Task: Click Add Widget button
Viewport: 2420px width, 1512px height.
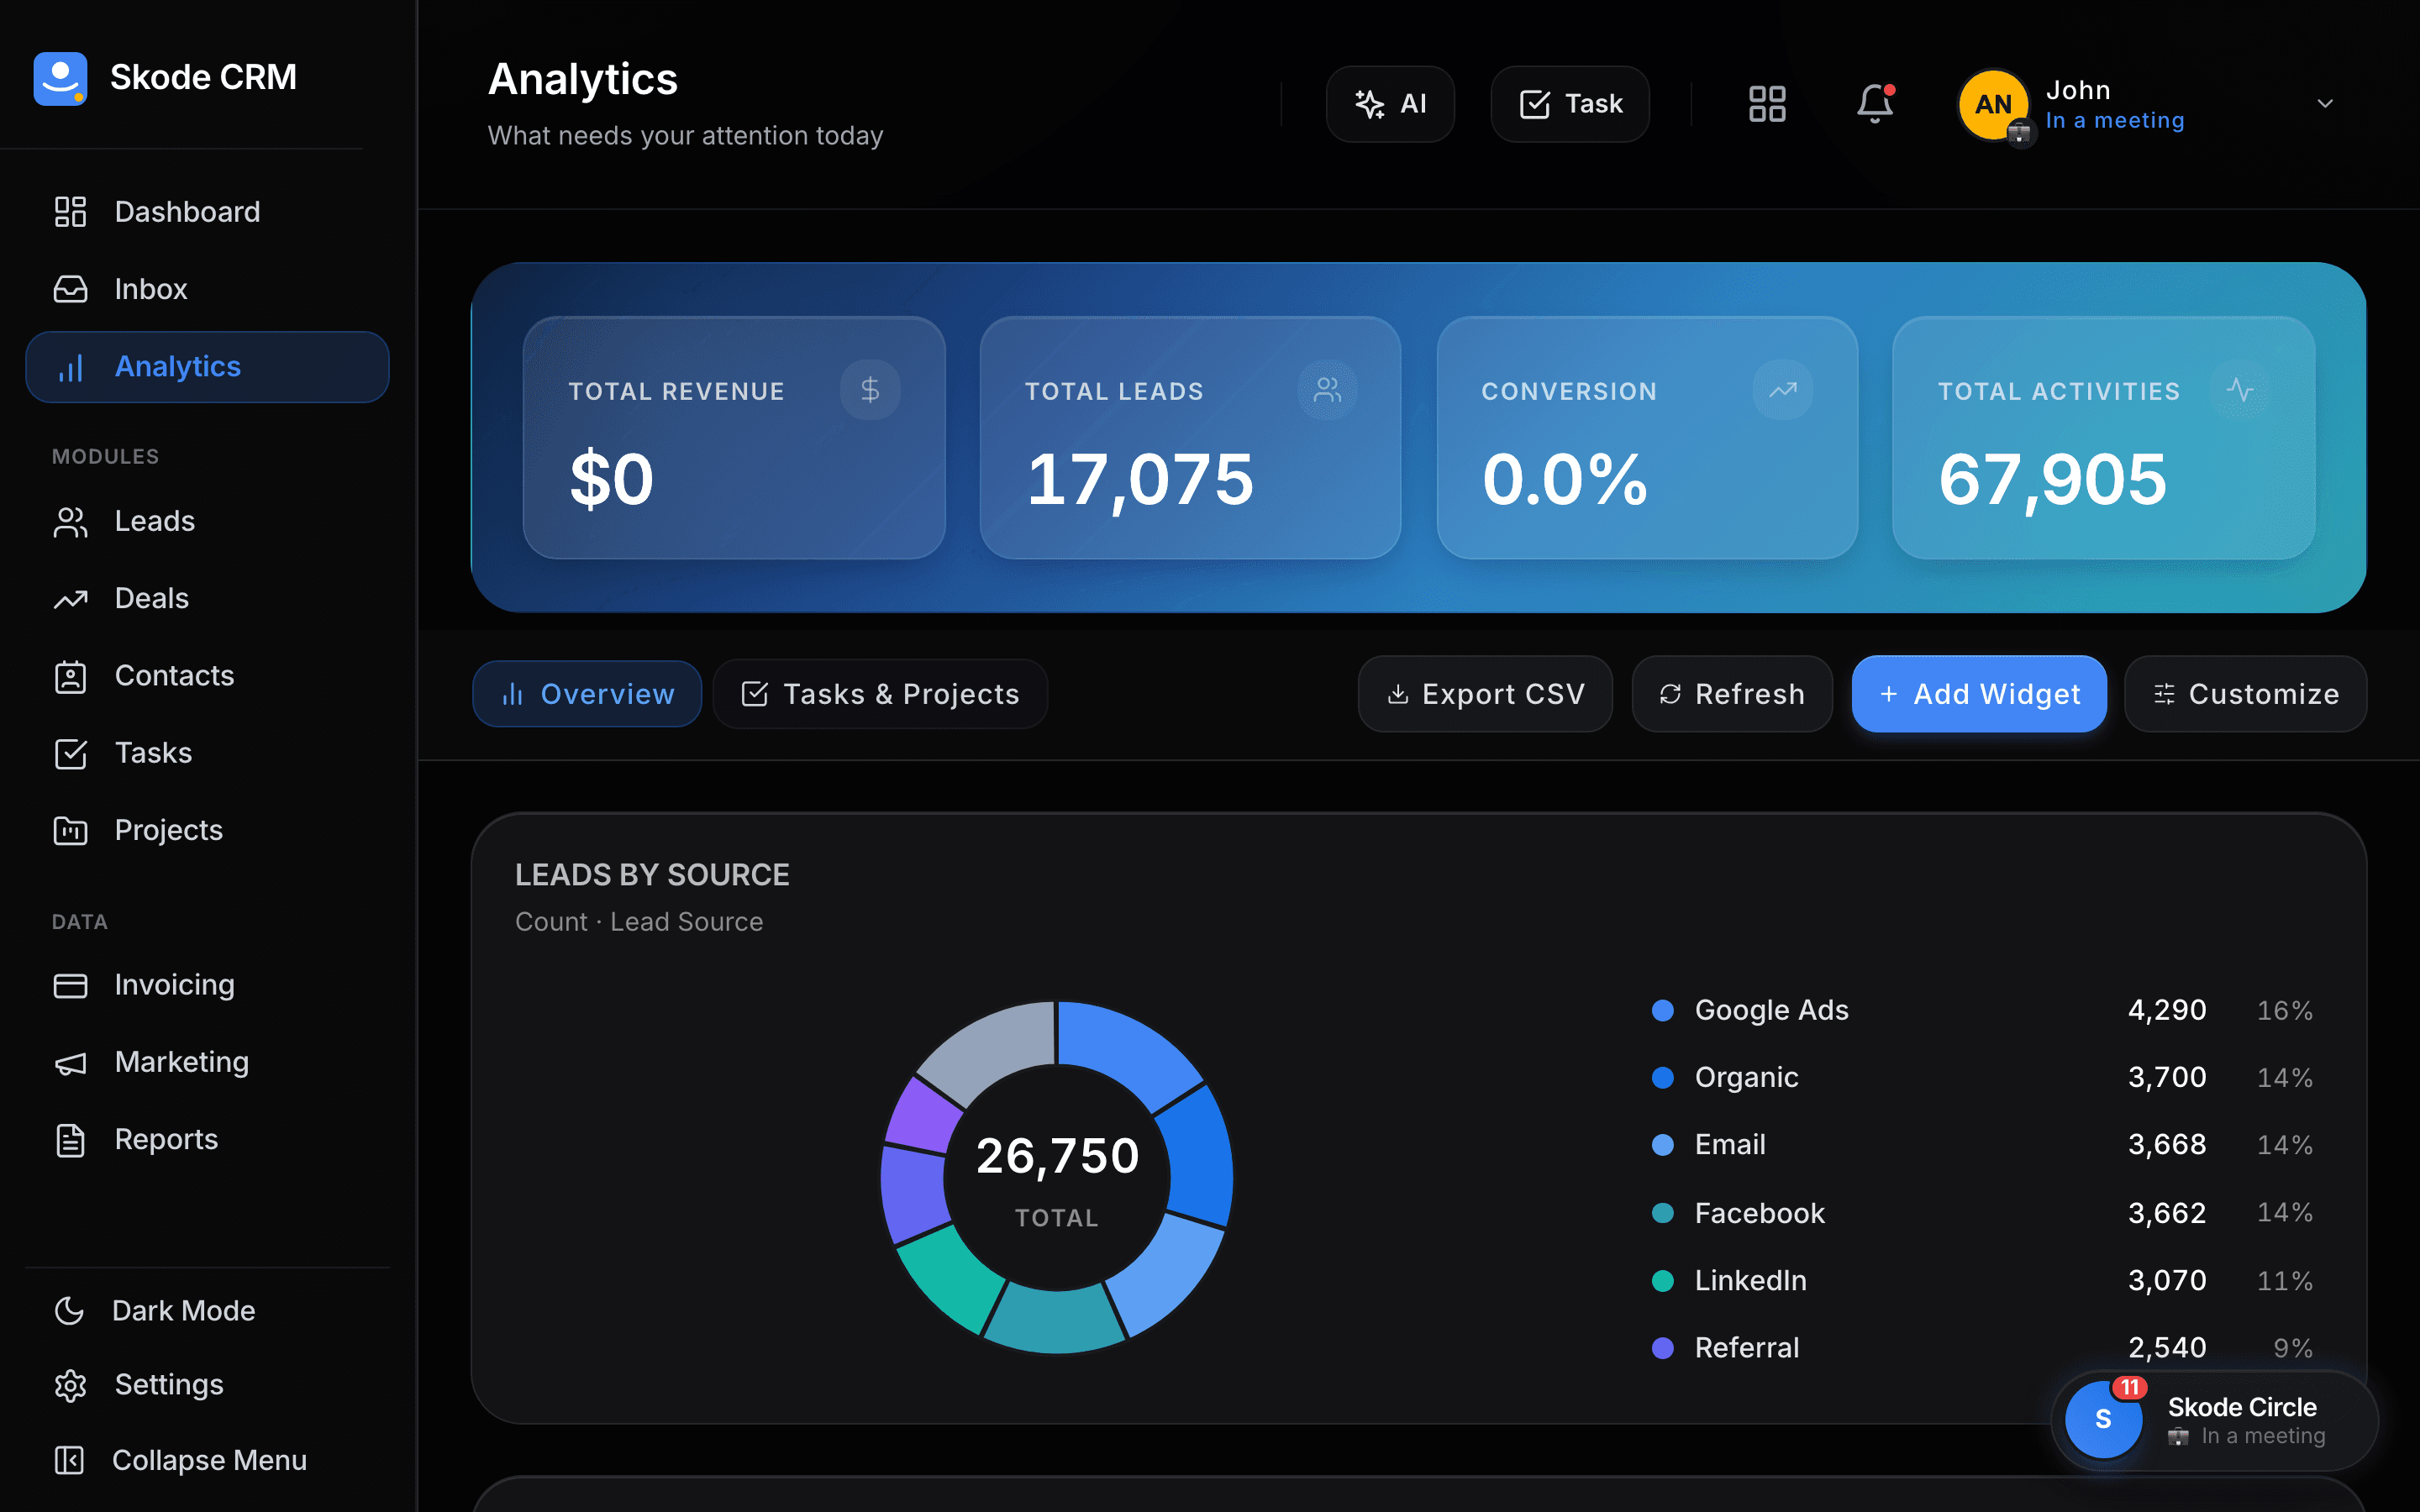Action: tap(1979, 694)
